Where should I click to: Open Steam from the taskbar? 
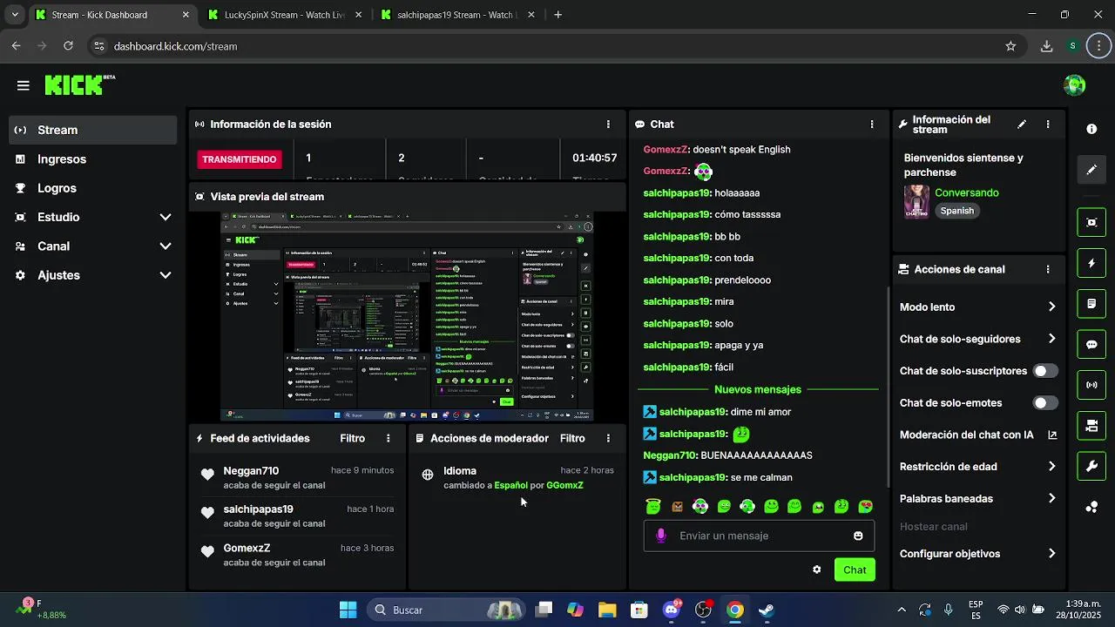[x=767, y=610]
